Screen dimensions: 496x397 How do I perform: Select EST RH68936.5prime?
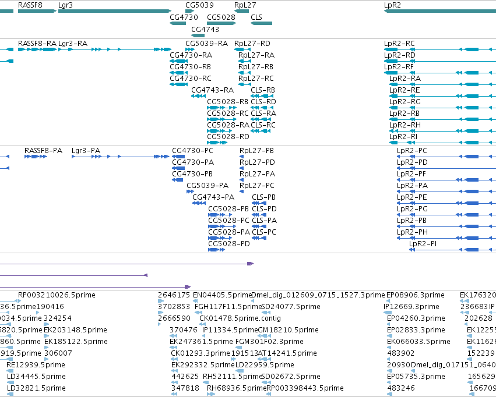[x=237, y=388]
